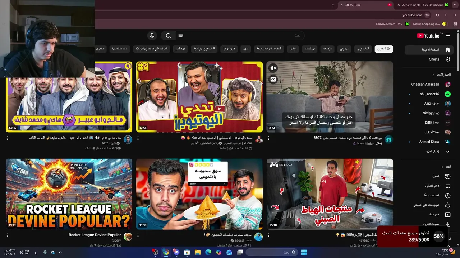The width and height of the screenshot is (460, 258).
Task: Select the video games filter chip
Action: click(x=363, y=49)
